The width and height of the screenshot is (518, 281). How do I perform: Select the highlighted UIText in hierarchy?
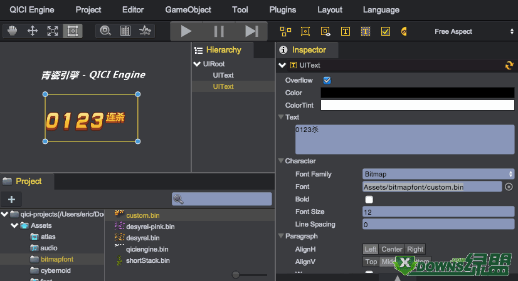[223, 86]
